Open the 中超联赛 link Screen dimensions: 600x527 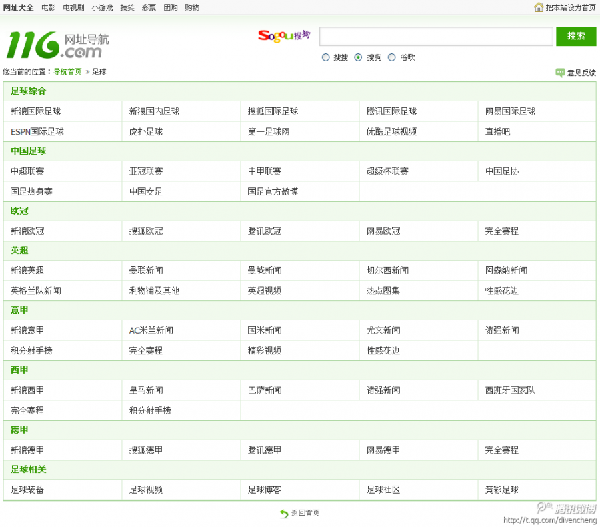[27, 171]
